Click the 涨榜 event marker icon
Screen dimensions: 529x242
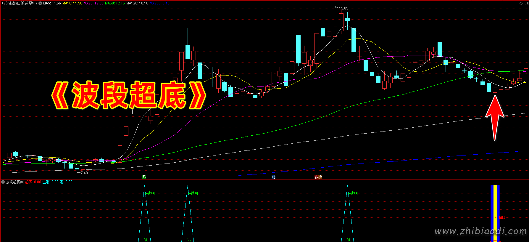pos(318,177)
